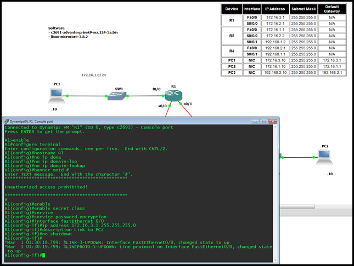Click the Default Gateway table header

[332, 9]
